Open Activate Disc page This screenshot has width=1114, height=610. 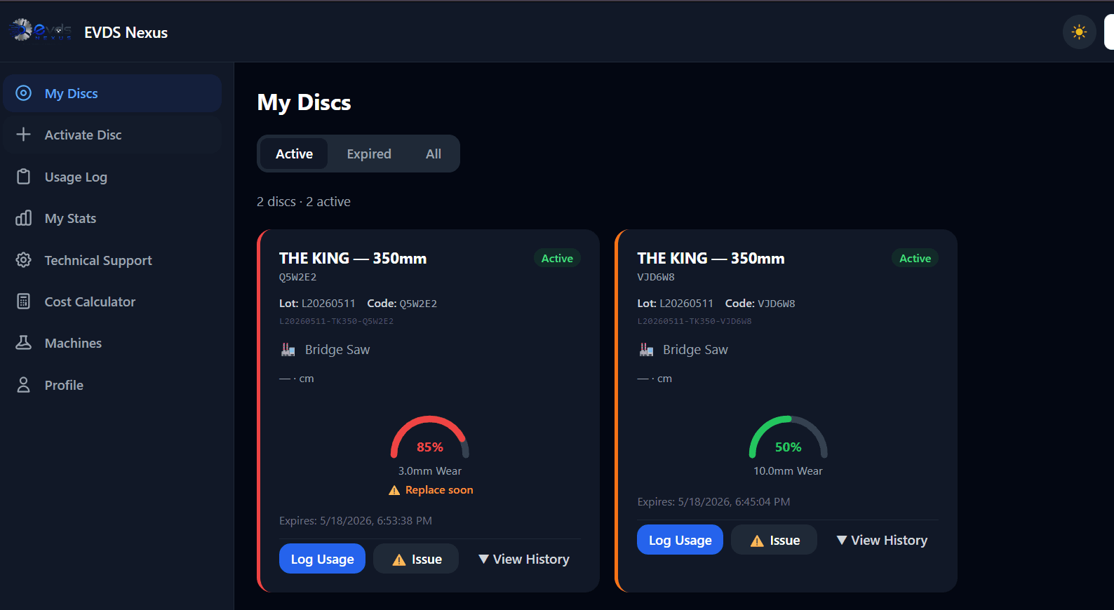coord(112,135)
